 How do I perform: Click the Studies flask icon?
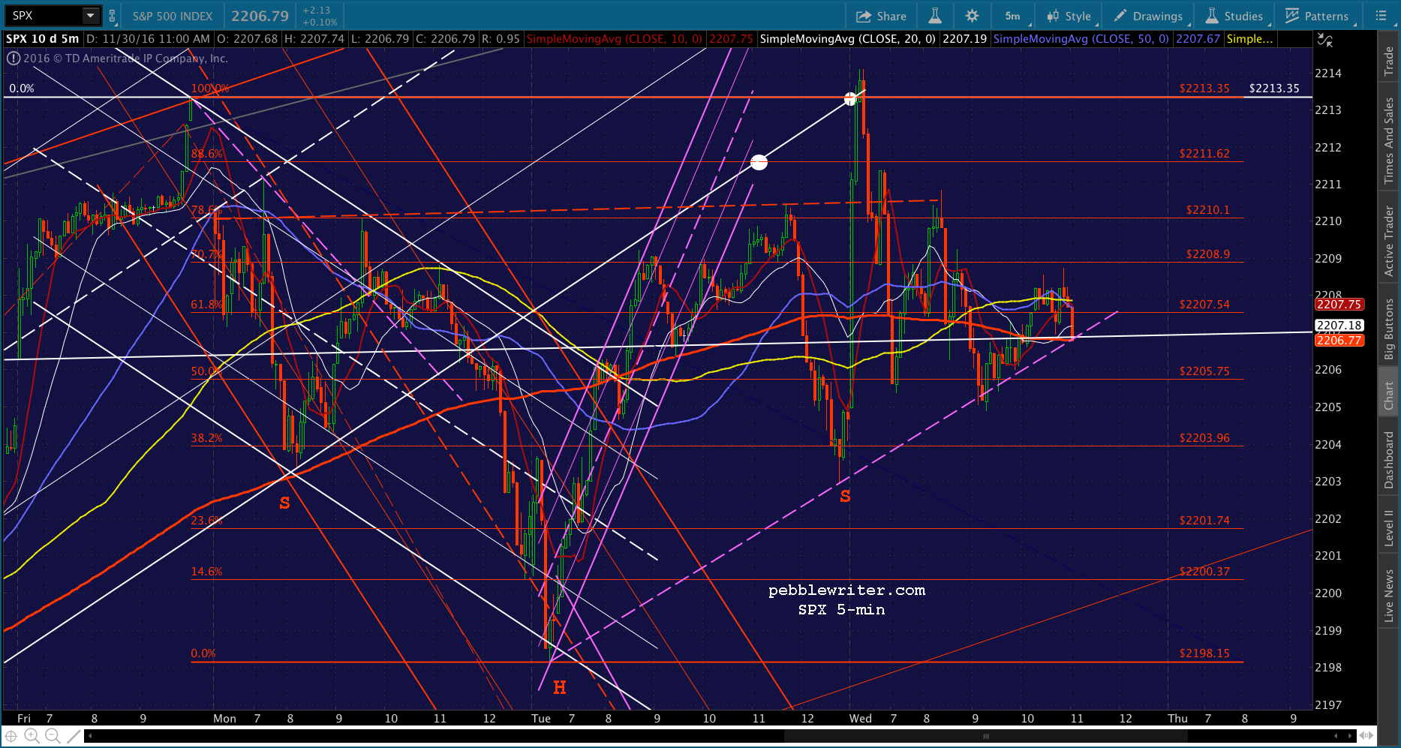point(1212,16)
